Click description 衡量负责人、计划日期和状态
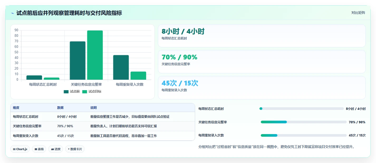 [124, 126]
